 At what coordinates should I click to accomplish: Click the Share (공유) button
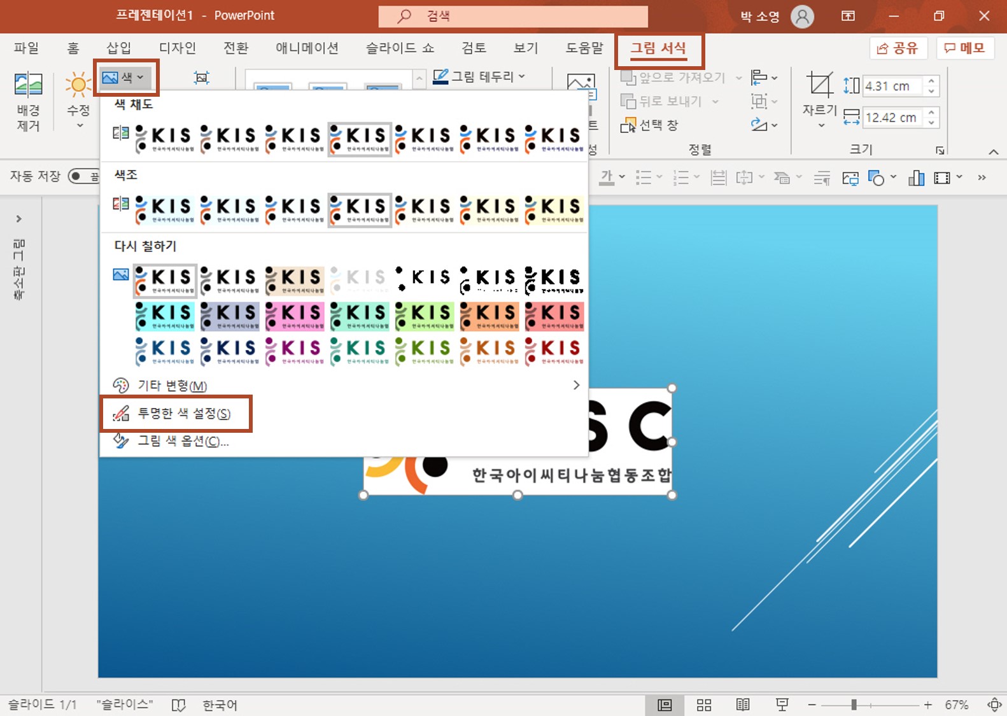click(898, 48)
